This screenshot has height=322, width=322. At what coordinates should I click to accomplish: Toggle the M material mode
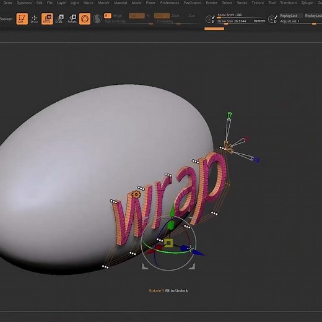point(148,15)
